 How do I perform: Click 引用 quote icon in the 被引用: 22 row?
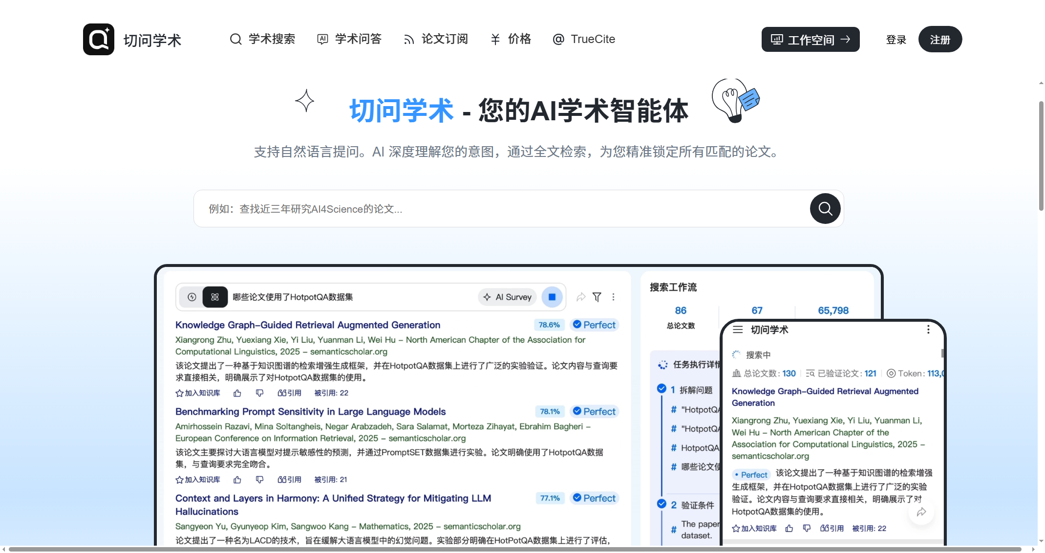click(x=289, y=393)
